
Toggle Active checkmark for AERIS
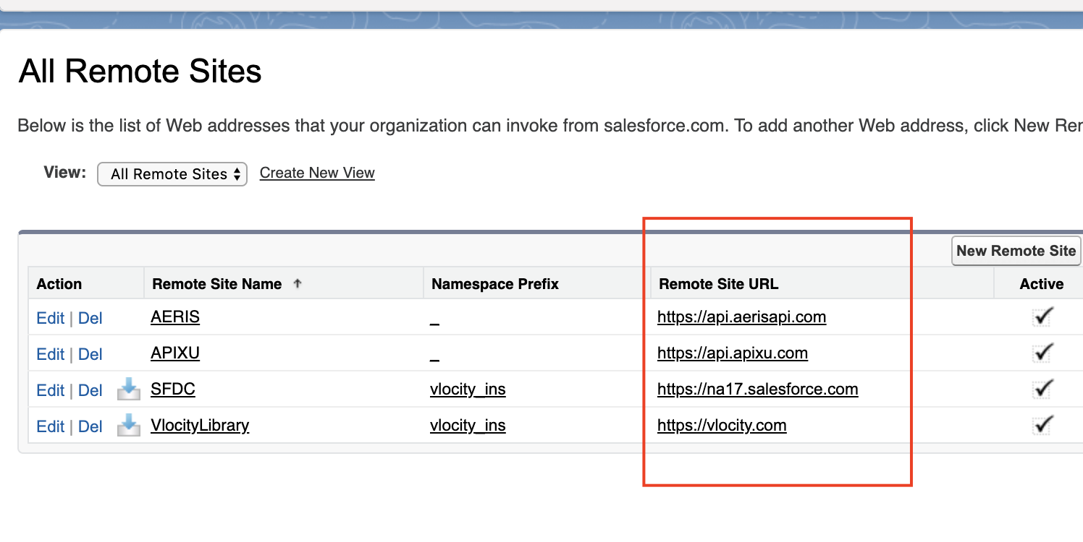(x=1042, y=317)
